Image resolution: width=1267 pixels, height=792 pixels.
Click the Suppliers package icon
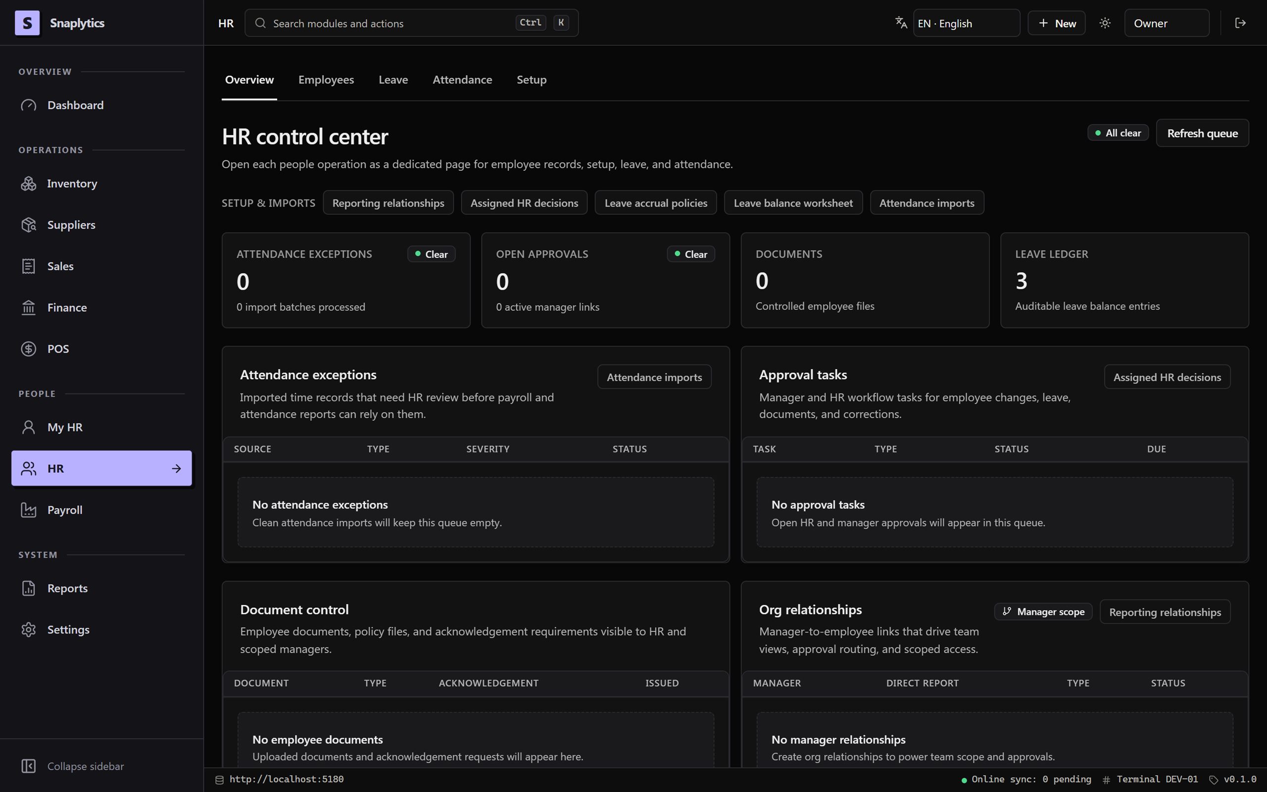29,225
